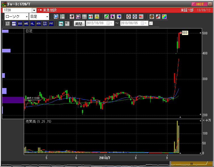
Task: Toggle the Log scale button
Action: 61,24
